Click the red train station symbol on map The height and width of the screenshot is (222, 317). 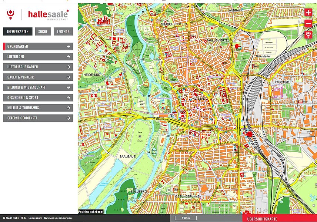(x=249, y=134)
